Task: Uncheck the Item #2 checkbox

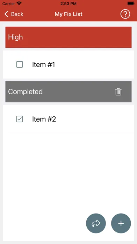Action: [20, 119]
